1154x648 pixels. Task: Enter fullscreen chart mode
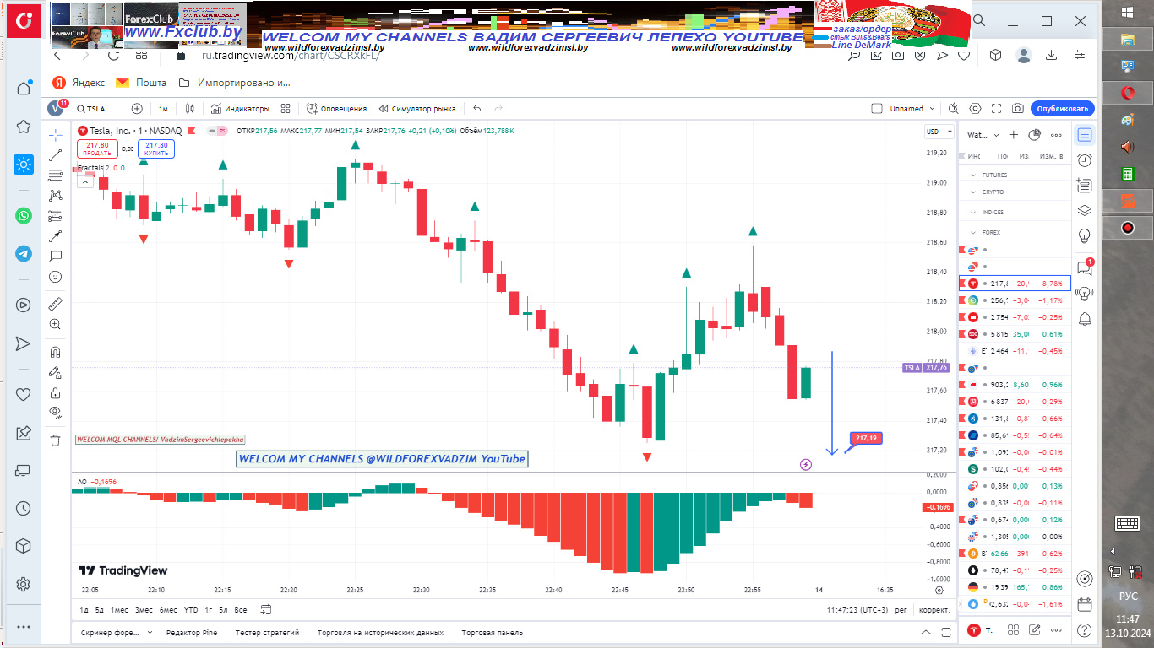tap(997, 109)
